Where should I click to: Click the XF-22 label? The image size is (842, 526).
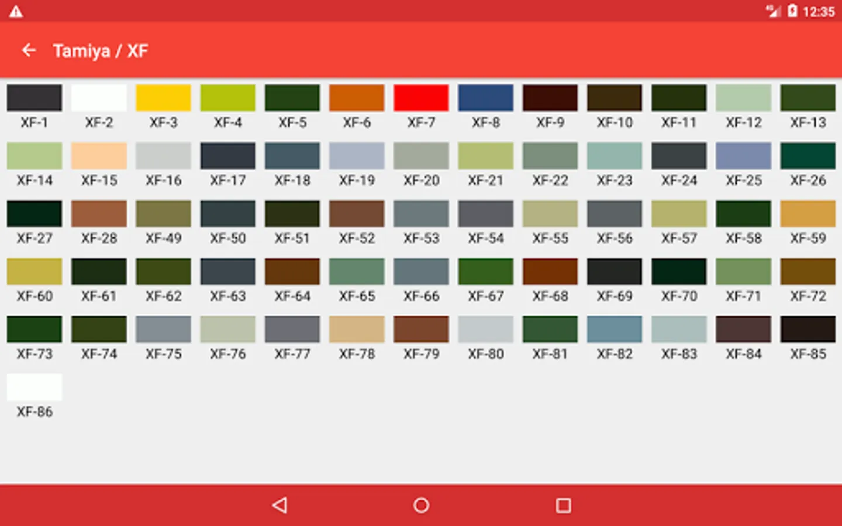coord(550,181)
